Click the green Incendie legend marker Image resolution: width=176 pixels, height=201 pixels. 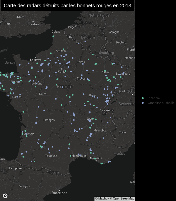[143, 98]
